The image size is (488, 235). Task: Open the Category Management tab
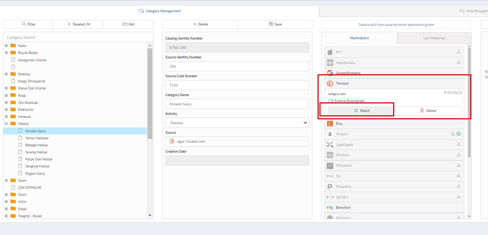(x=160, y=11)
